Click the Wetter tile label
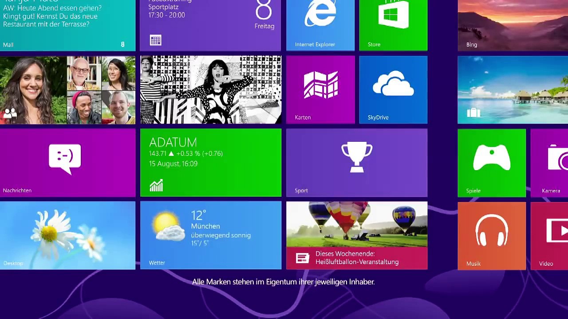The width and height of the screenshot is (568, 319). [x=157, y=263]
